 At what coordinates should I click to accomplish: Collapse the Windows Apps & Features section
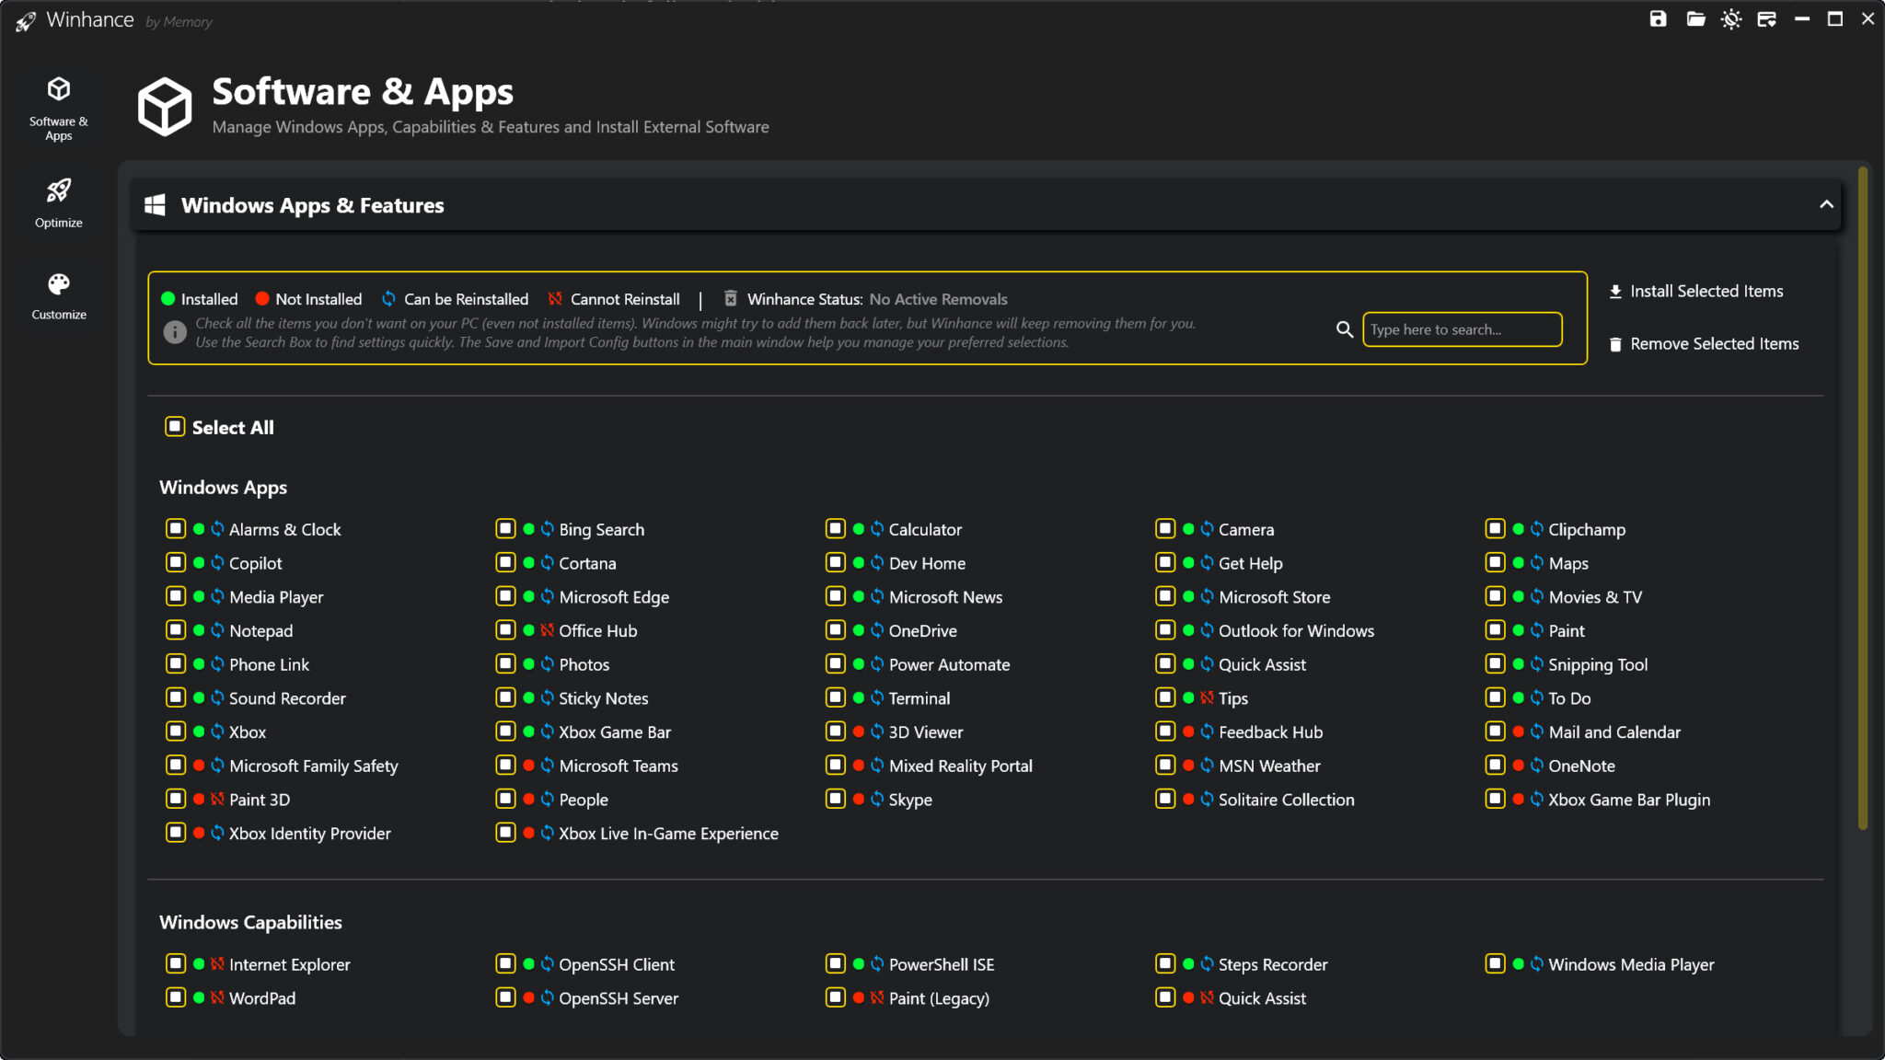(1827, 205)
